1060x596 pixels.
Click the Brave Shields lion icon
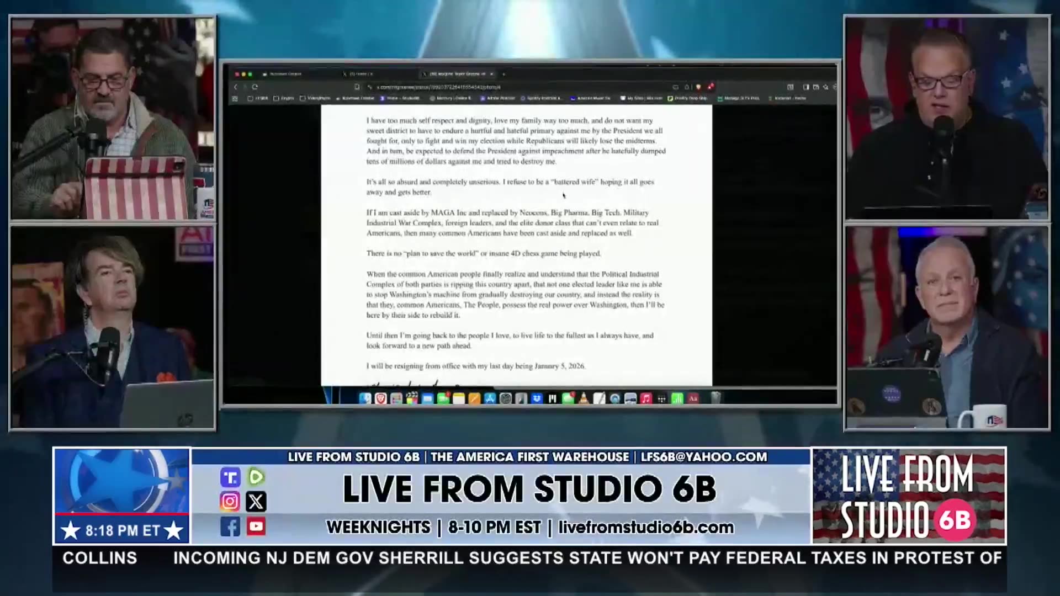[698, 87]
